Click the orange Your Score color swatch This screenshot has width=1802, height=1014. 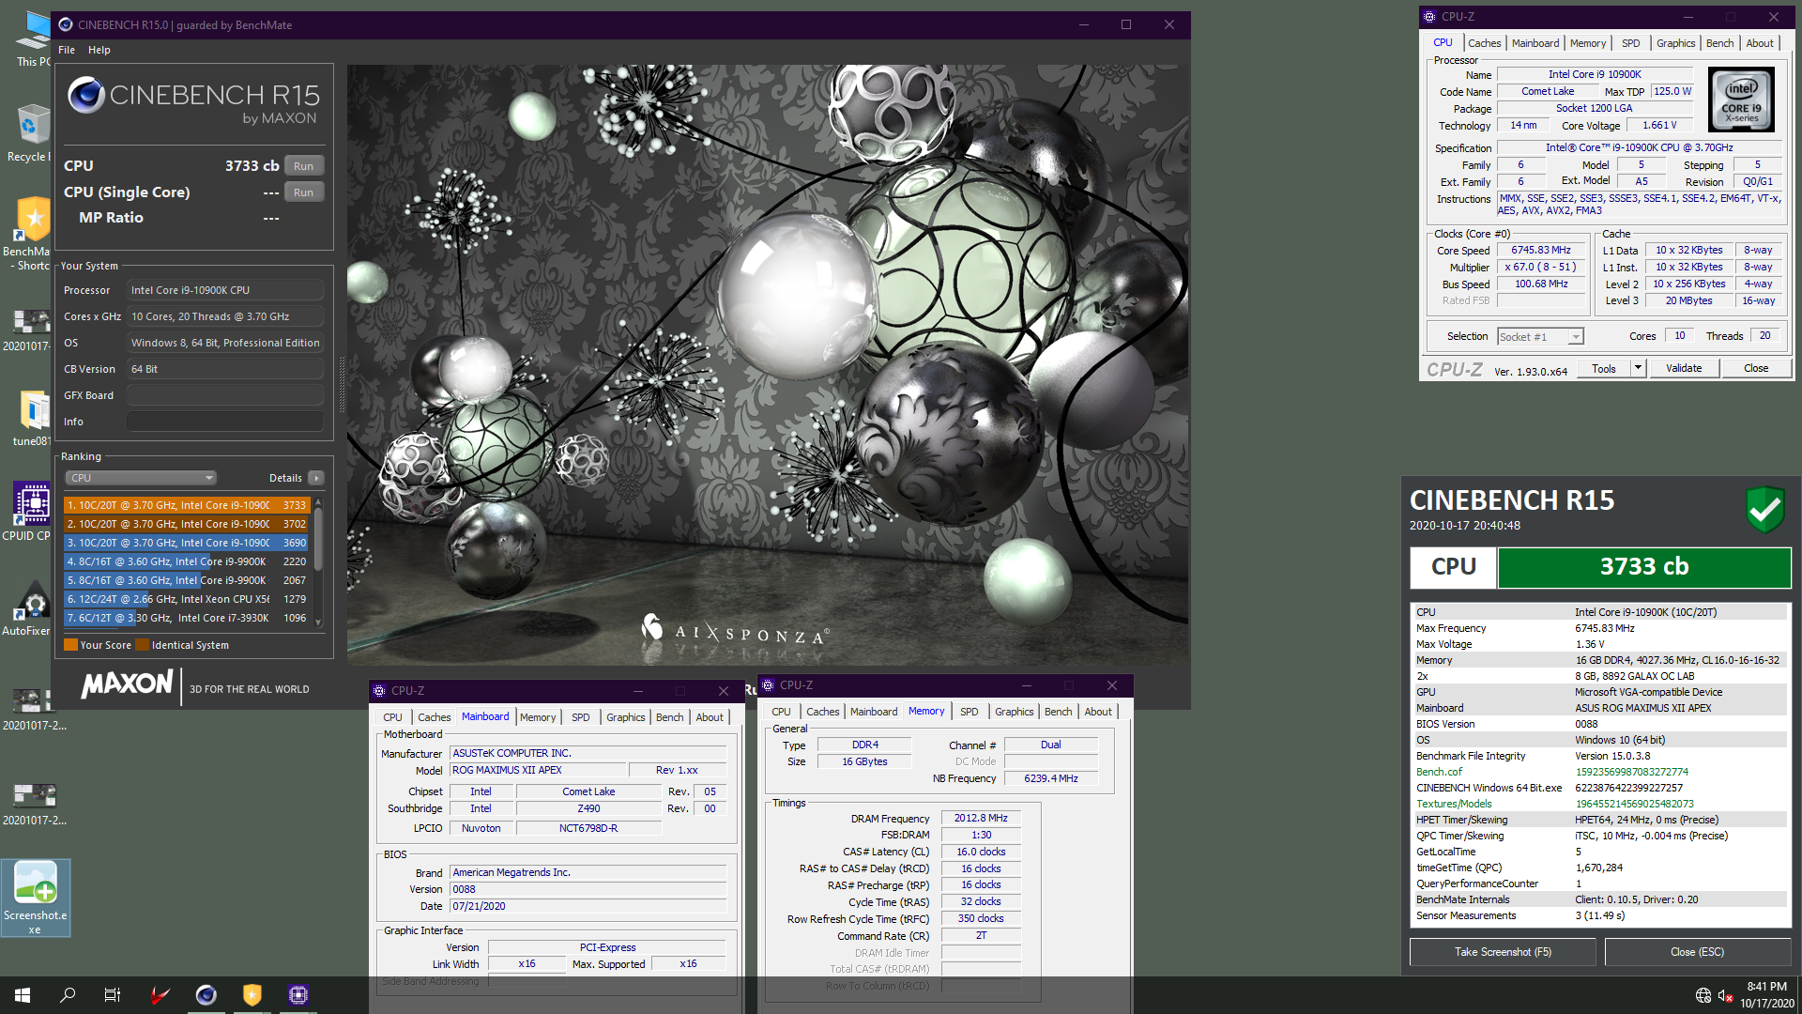click(x=70, y=645)
